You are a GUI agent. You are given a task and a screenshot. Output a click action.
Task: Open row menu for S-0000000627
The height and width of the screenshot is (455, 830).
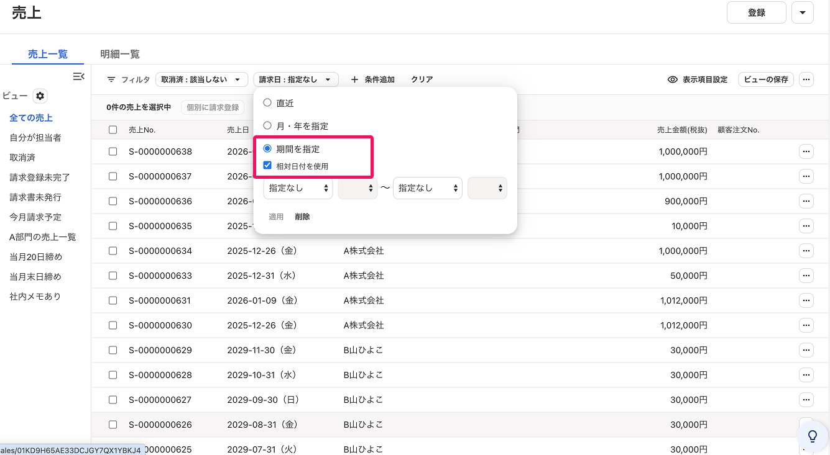[x=806, y=400]
